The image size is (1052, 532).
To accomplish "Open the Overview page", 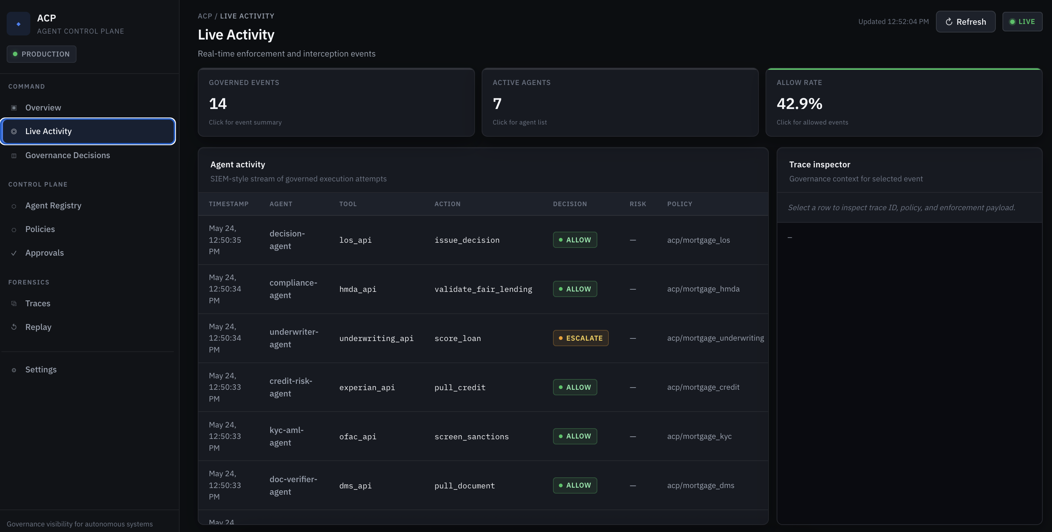I will point(88,108).
